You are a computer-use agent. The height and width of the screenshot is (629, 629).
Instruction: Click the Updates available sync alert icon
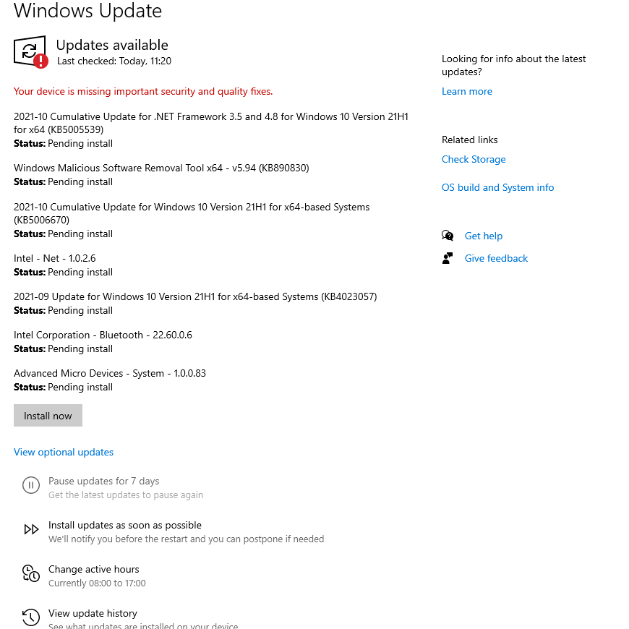point(30,52)
